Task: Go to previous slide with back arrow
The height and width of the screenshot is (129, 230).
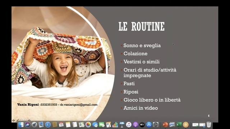Action: [14, 120]
